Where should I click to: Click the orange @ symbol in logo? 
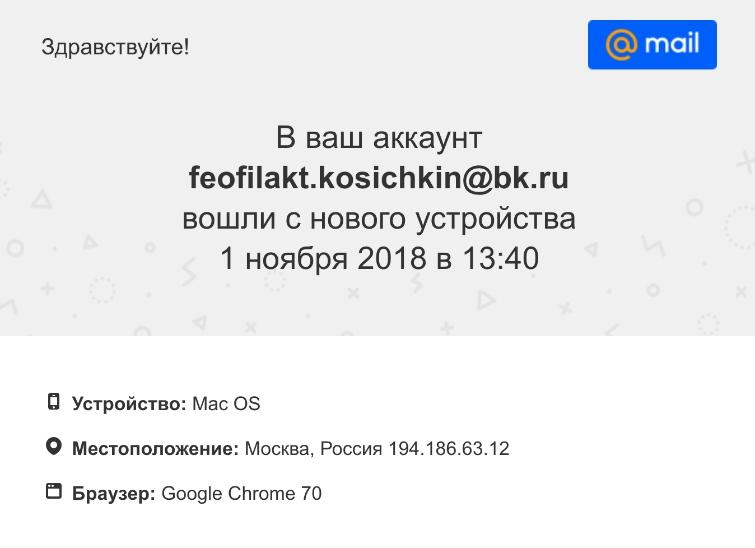click(622, 45)
